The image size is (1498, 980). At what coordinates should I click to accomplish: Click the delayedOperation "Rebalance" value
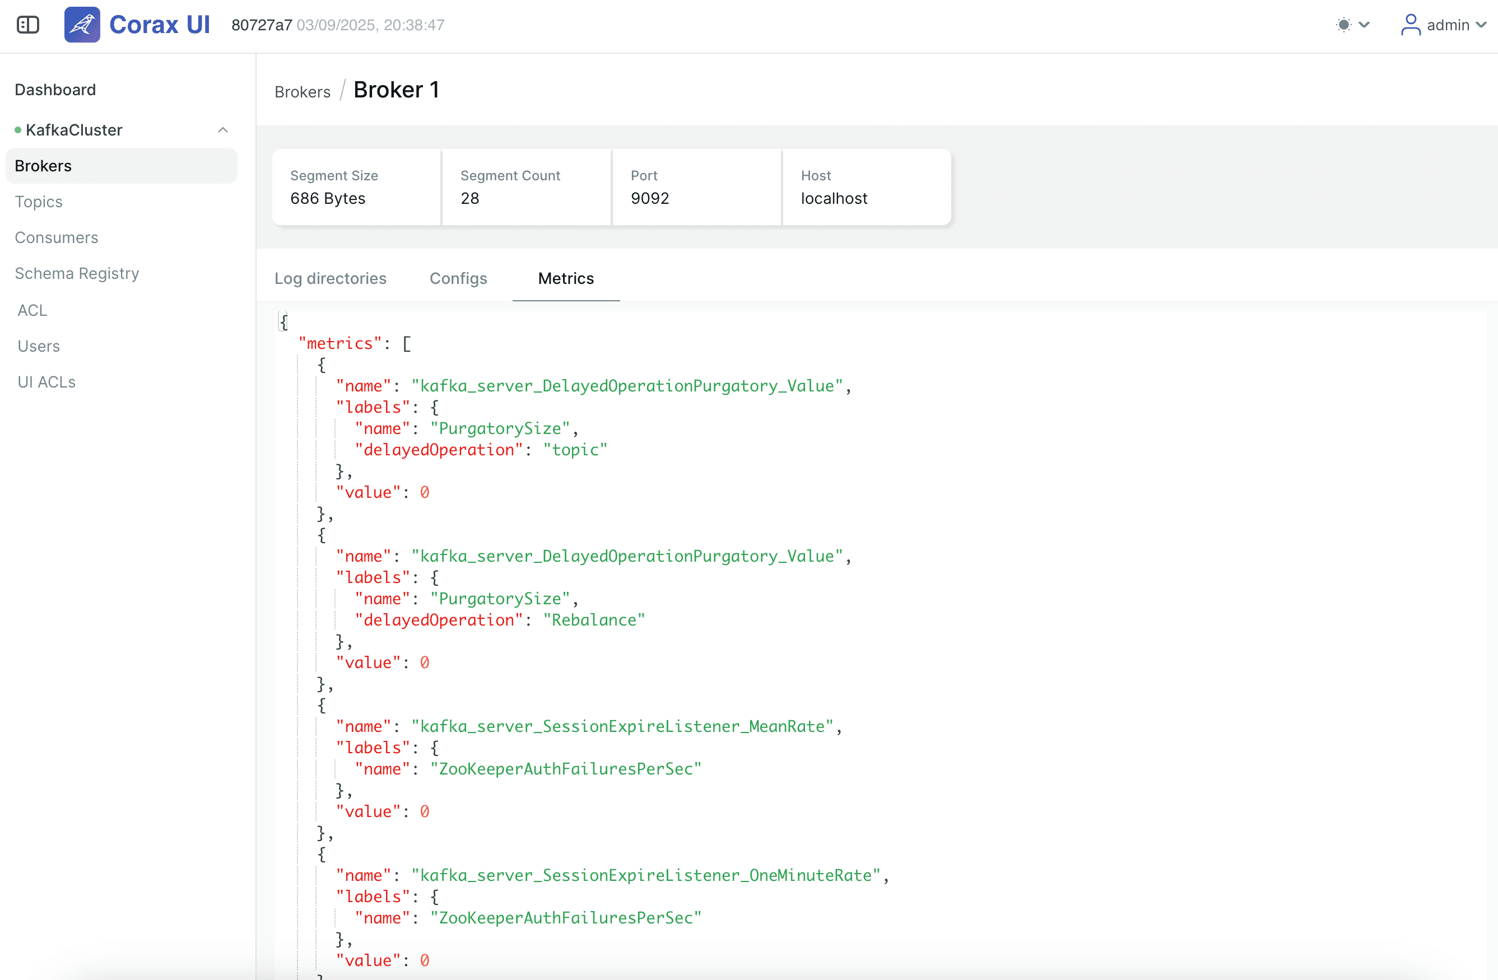click(x=593, y=620)
